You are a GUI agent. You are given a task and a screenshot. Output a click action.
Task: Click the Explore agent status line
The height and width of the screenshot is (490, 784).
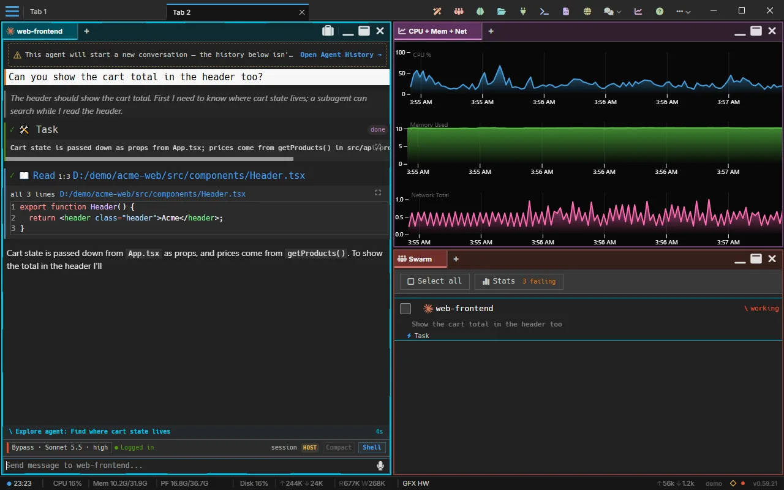click(x=196, y=431)
